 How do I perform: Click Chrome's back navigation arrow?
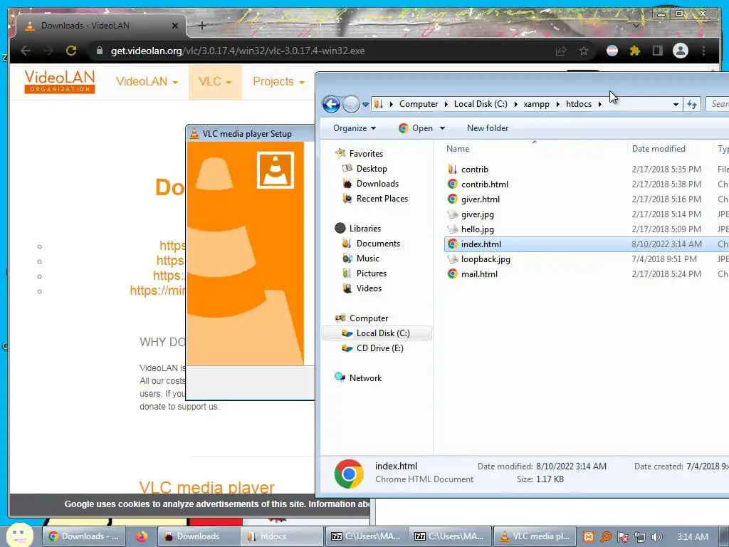26,51
